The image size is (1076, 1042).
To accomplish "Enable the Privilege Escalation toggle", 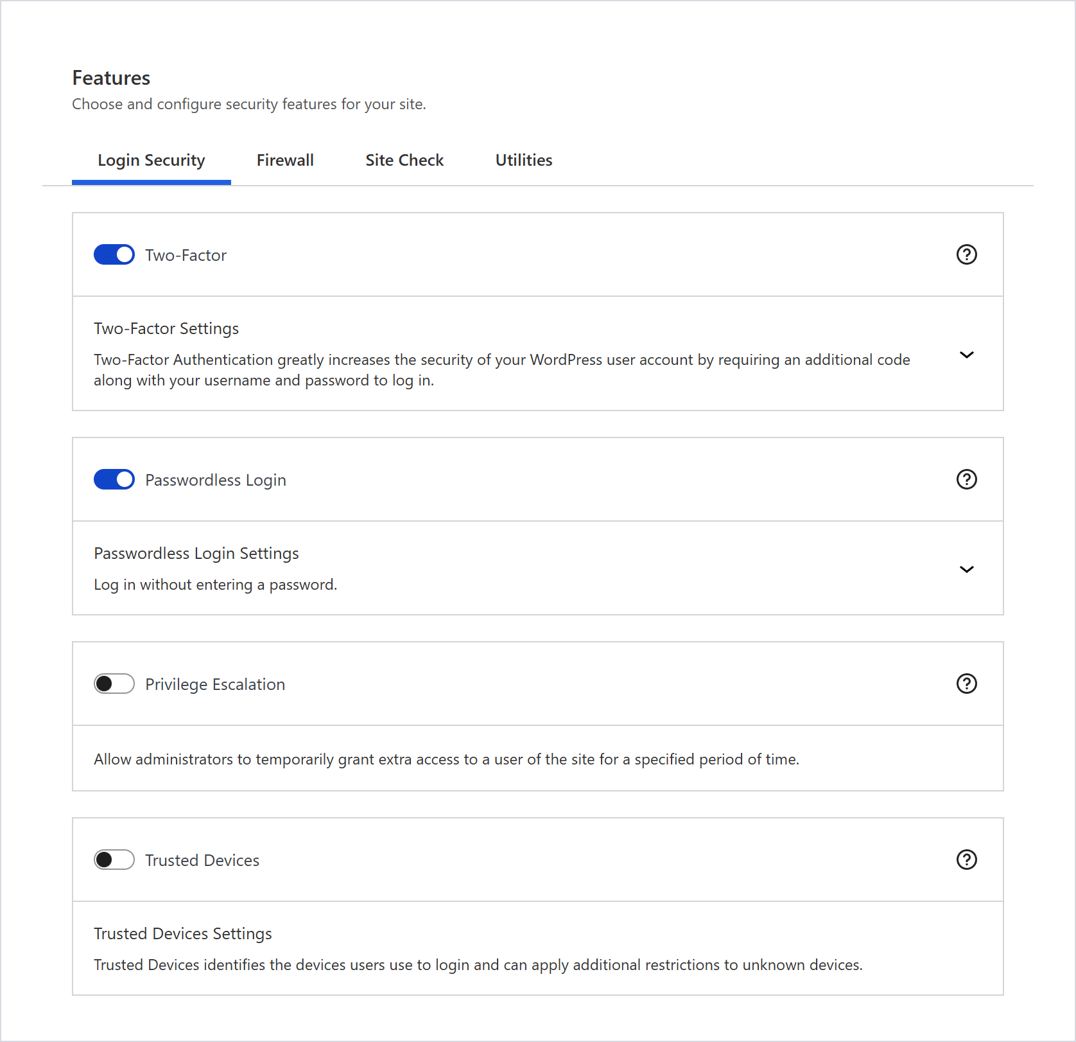I will [x=114, y=684].
